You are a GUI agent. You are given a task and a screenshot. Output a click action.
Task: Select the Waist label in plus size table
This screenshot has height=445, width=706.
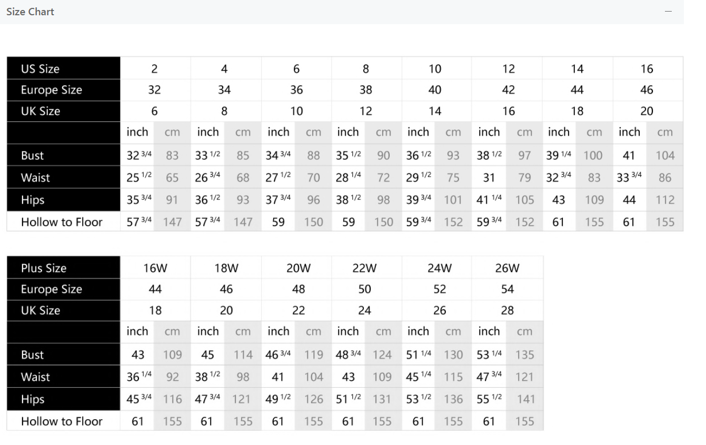pos(35,377)
